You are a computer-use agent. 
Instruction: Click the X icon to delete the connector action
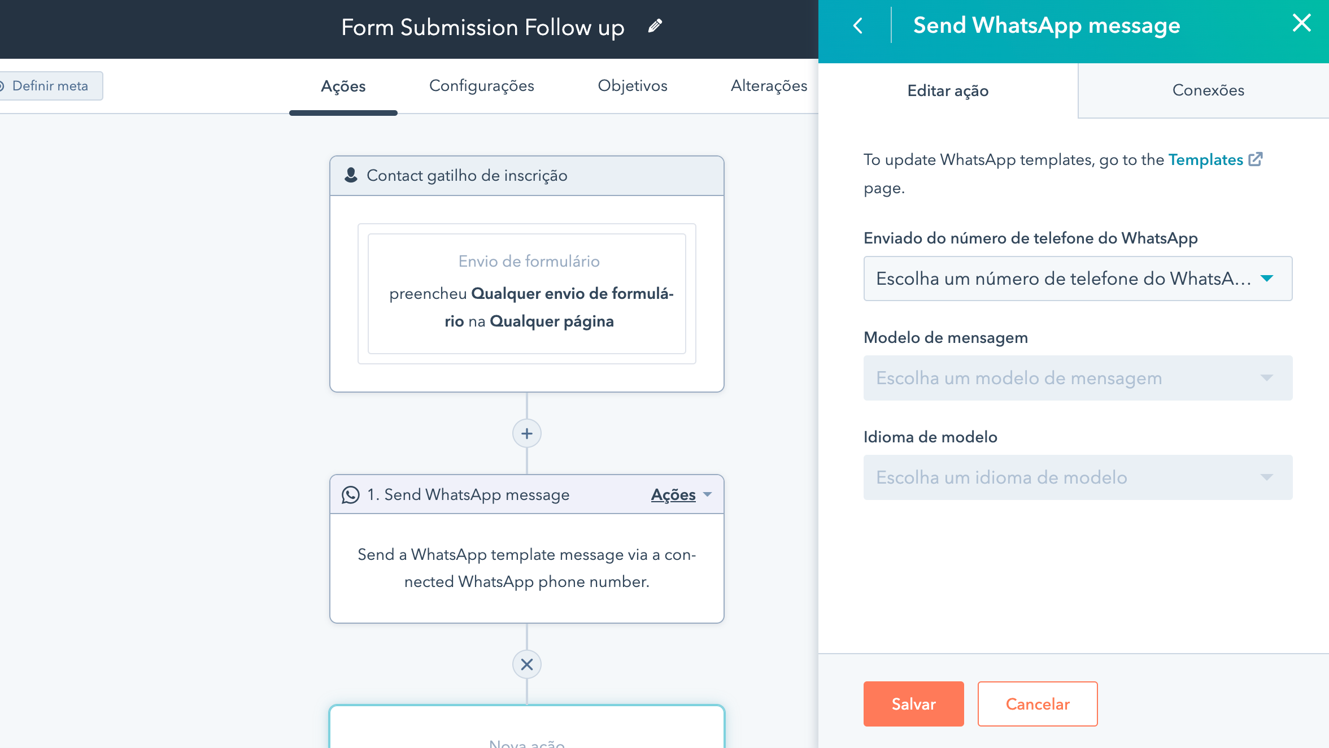[x=526, y=664]
